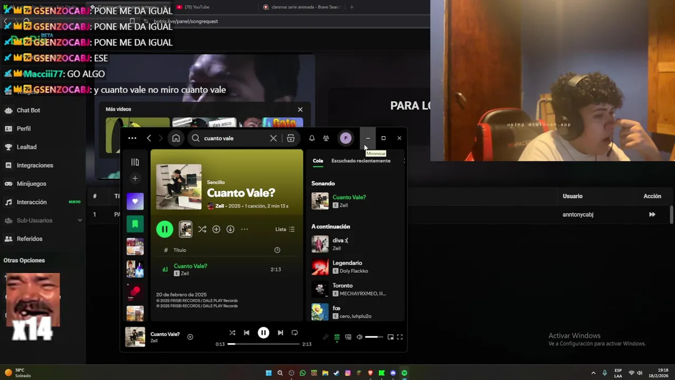Go to Spotify Home
Viewport: 675px width, 380px height.
[176, 138]
